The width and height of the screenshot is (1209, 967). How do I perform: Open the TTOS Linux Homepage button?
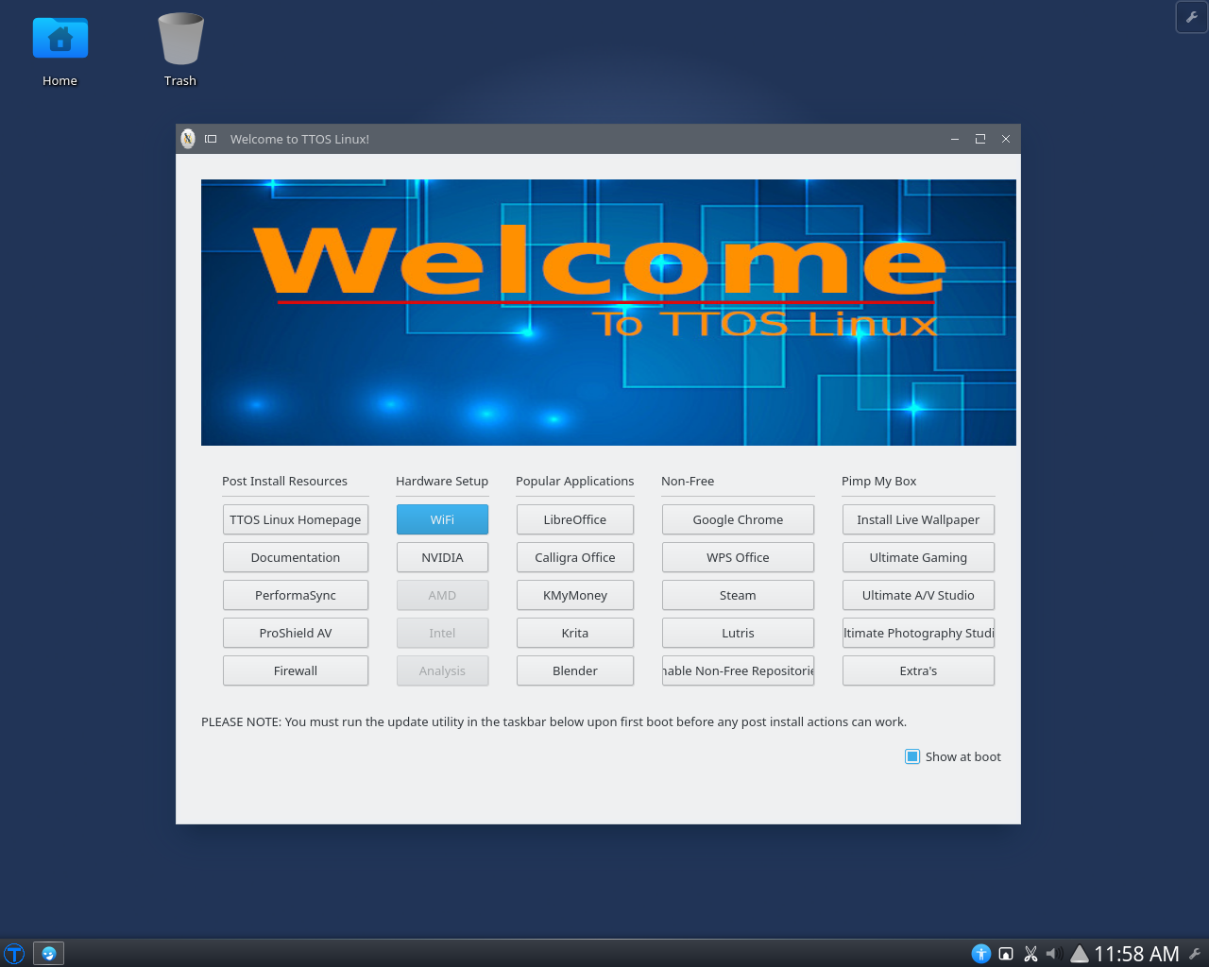point(296,519)
